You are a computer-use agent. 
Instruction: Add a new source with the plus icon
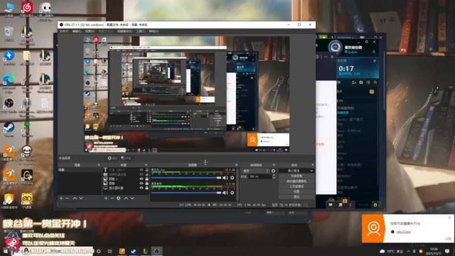(x=106, y=198)
